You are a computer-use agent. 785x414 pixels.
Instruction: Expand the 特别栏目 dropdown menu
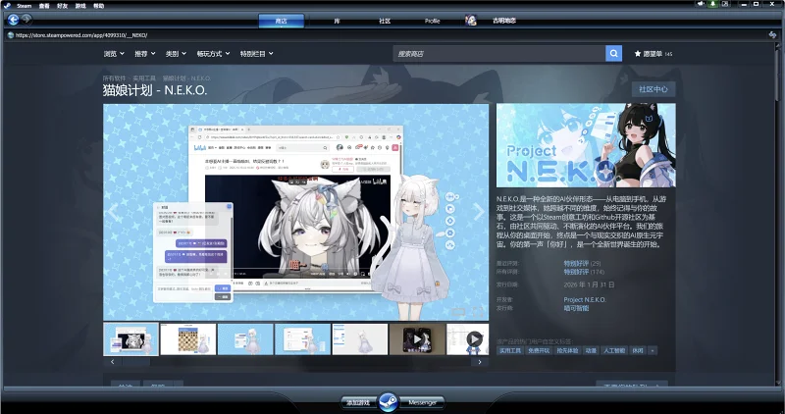tap(257, 54)
